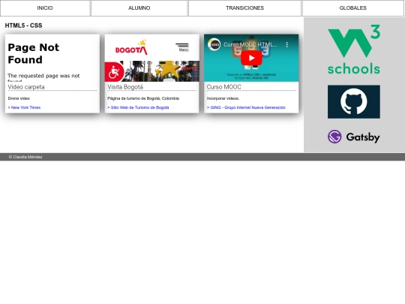Click the GING channel avatar on video

point(214,44)
